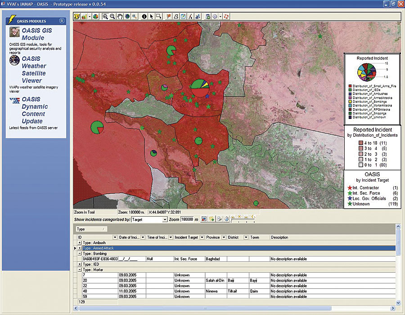
Task: Expand the Type : Ambush group
Action: [80, 242]
